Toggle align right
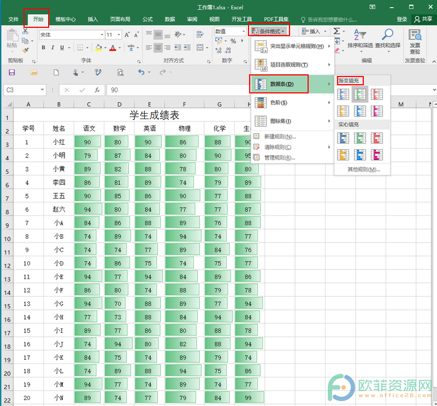This screenshot has width=437, height=406. (167, 48)
